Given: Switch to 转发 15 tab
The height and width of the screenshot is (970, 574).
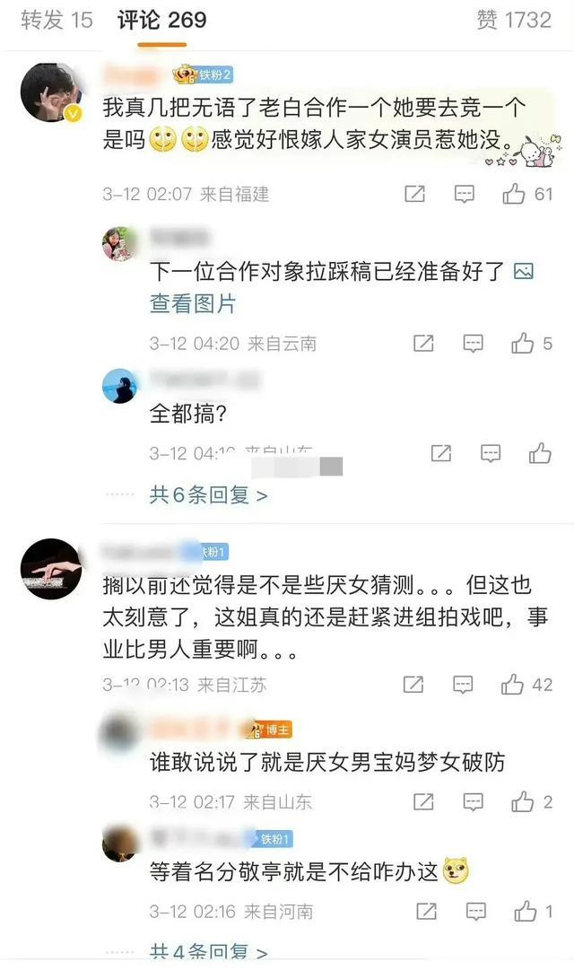Looking at the screenshot, I should 57,20.
